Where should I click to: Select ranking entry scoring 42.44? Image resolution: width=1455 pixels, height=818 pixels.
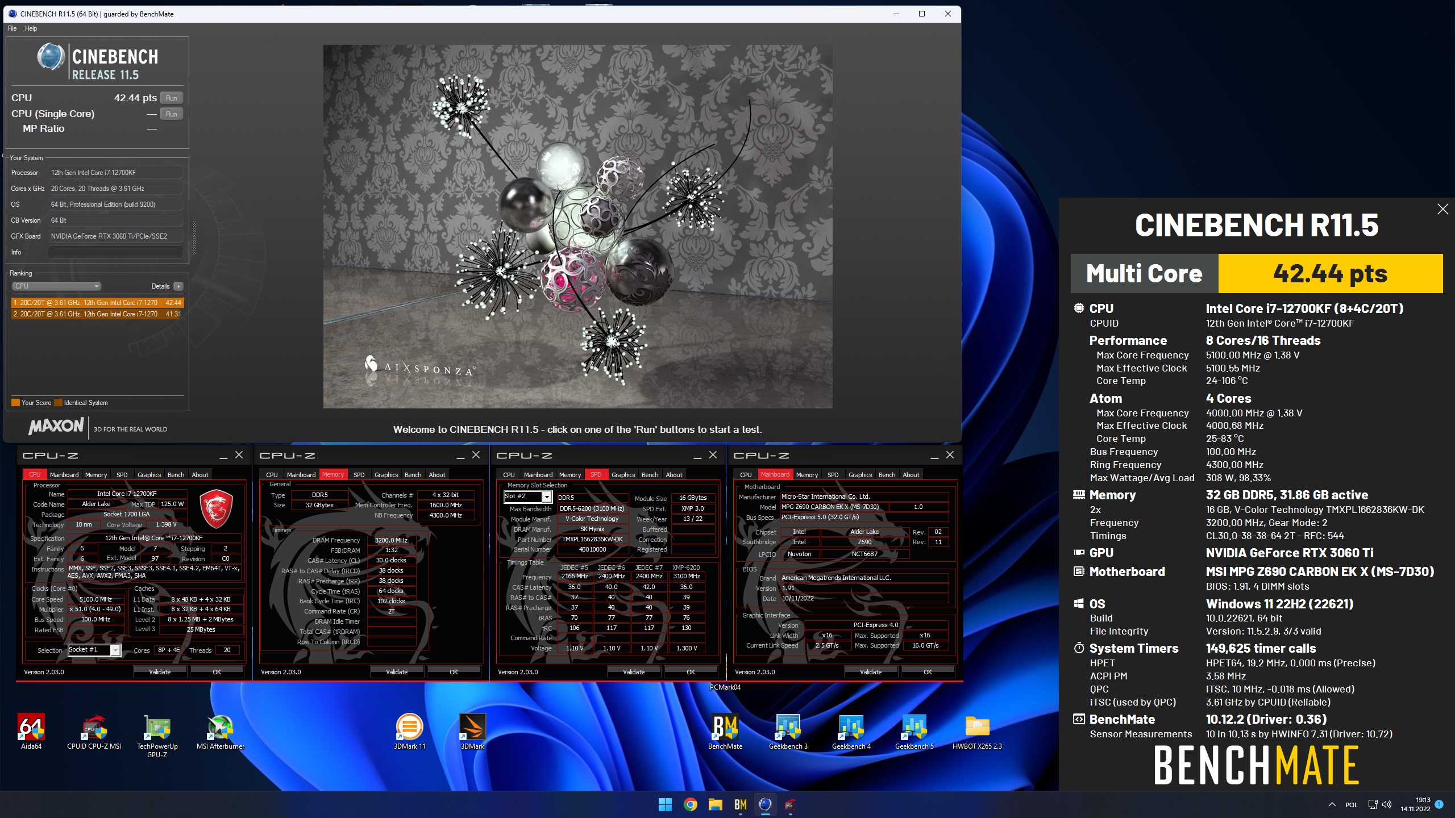(97, 303)
